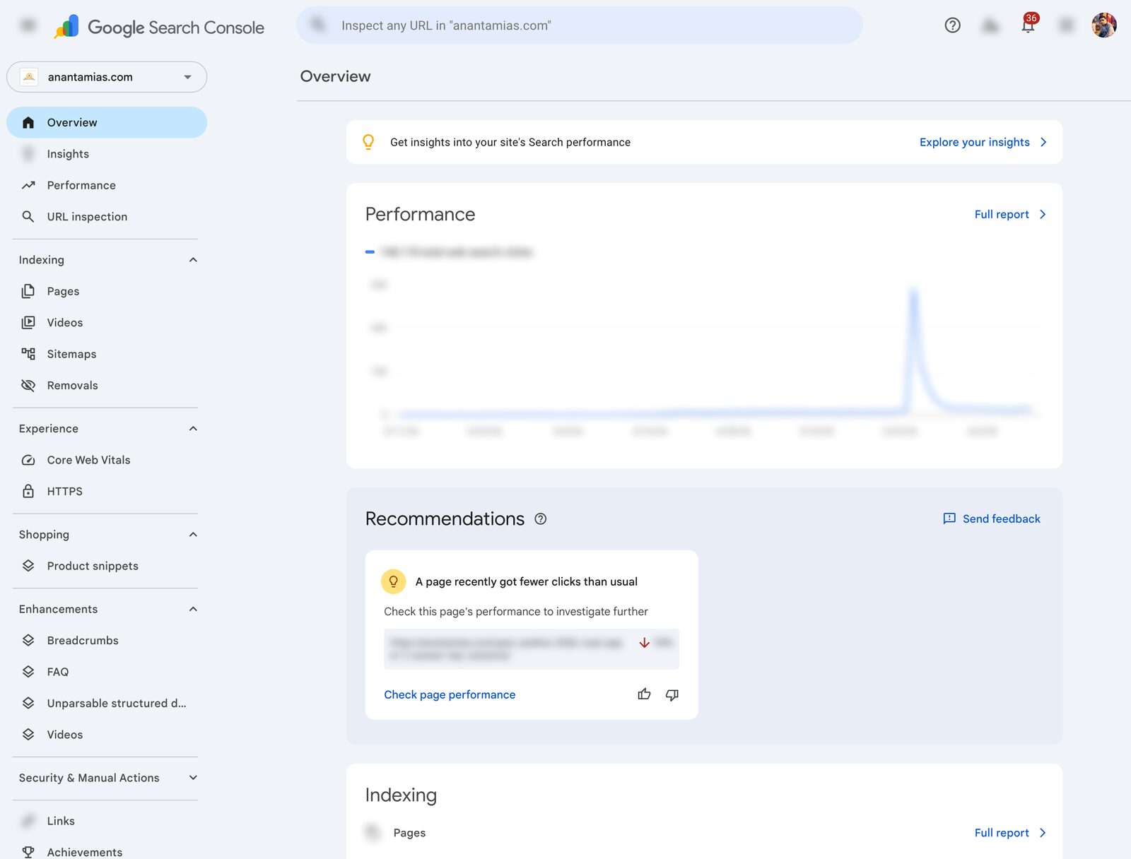Open the Help question mark icon
Viewport: 1131px width, 859px height.
952,25
